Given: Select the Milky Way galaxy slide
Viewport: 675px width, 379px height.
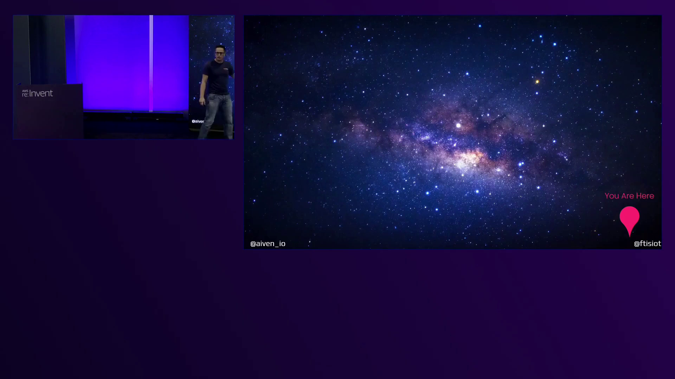Looking at the screenshot, I should (452, 132).
